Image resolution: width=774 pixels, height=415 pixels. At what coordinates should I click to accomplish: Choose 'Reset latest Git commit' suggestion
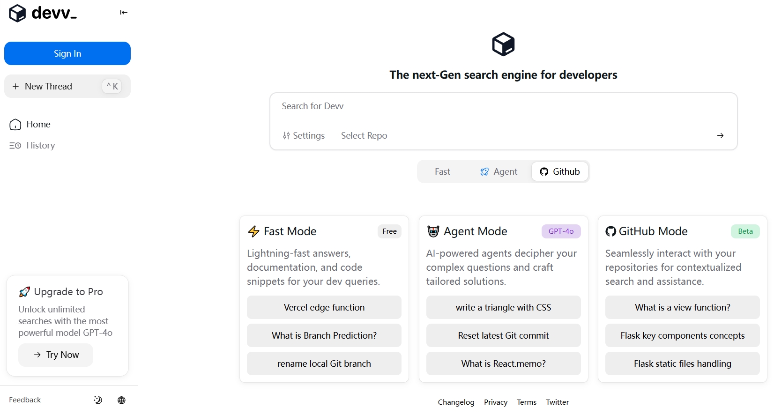(503, 335)
